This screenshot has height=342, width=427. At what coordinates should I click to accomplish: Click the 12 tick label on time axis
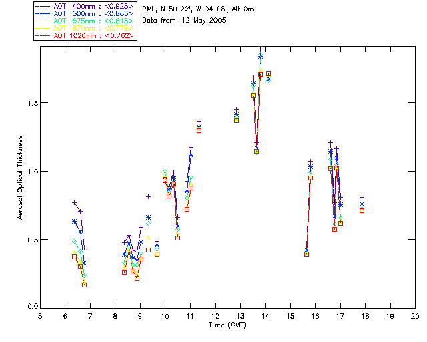point(215,315)
